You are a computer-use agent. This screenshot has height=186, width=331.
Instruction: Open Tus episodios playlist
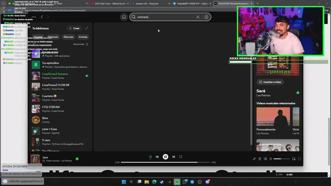point(60,65)
